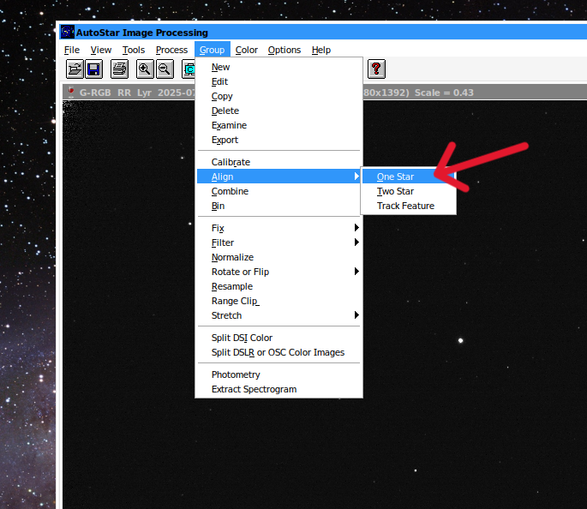
Task: Click the AutoStar Image Processing title bar
Action: point(323,33)
